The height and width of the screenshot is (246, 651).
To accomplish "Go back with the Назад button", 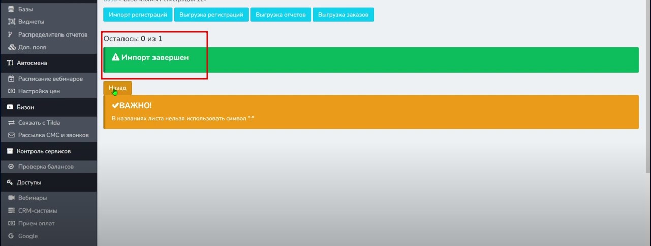I will (x=117, y=88).
